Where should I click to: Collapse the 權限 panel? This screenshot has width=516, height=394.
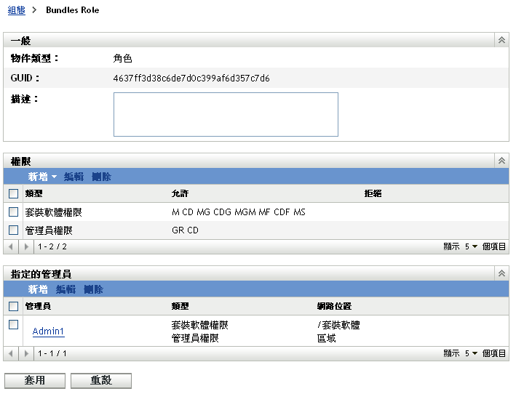(501, 161)
